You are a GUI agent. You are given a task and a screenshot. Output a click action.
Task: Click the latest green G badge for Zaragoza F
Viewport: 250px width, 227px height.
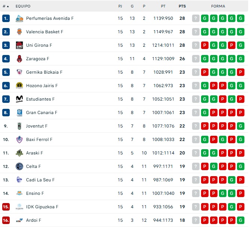point(204,59)
